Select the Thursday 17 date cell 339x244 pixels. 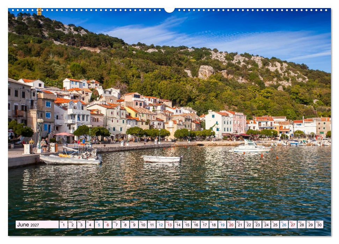pos(205,224)
